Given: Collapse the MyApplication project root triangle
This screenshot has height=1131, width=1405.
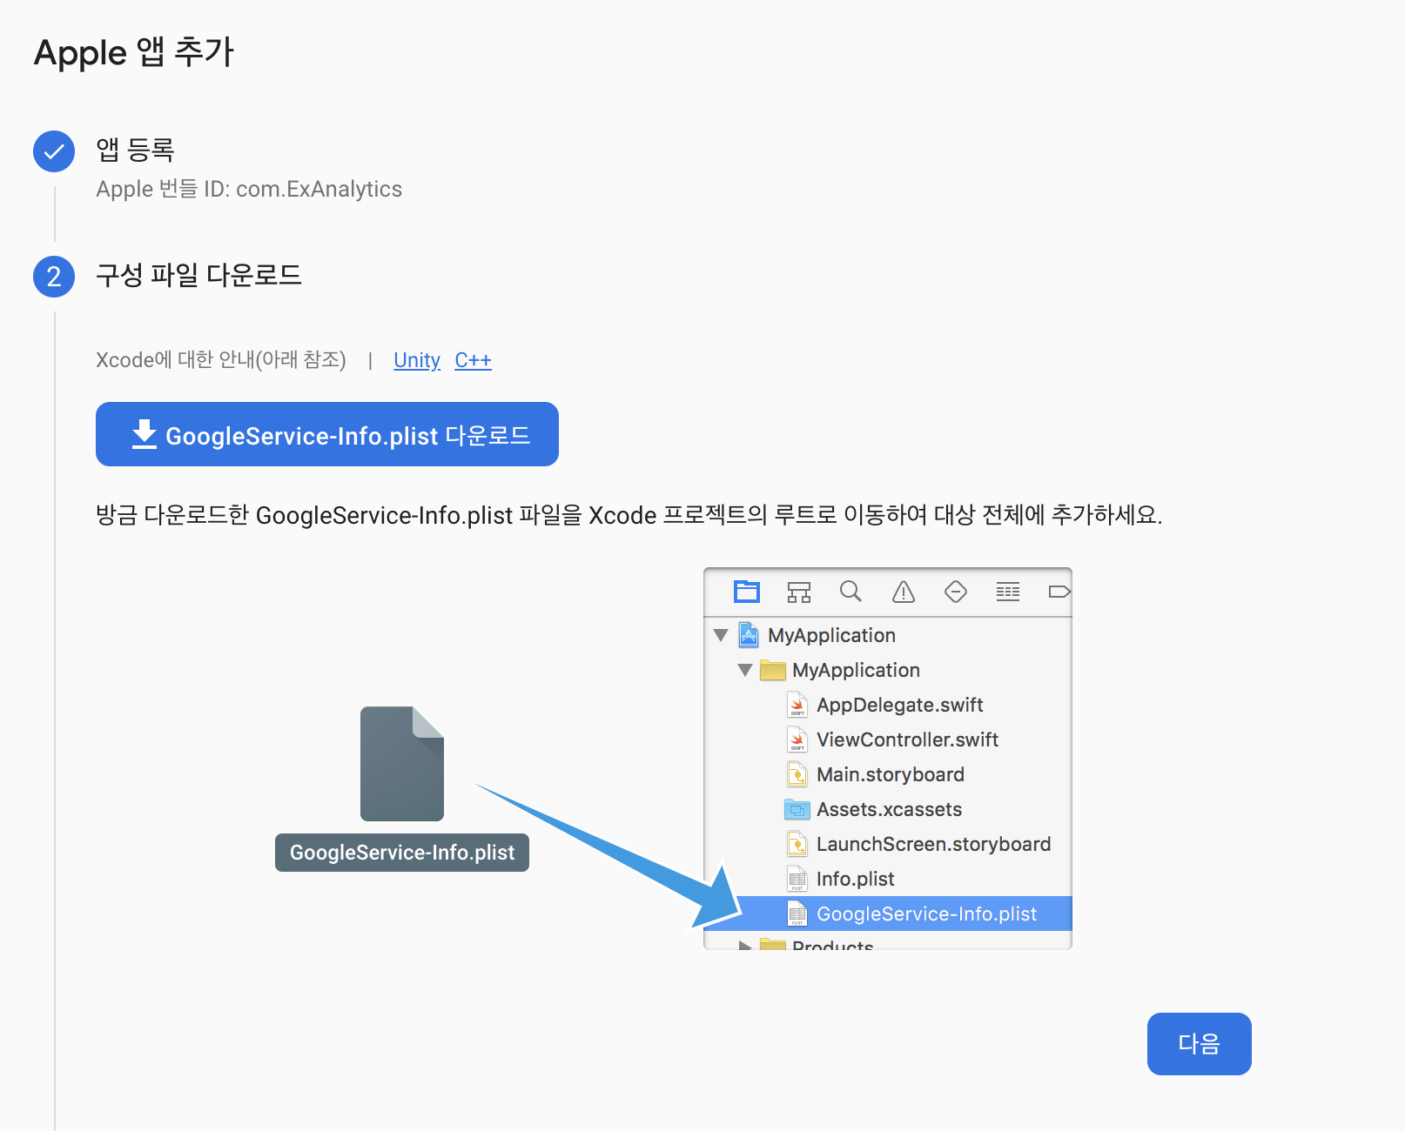Looking at the screenshot, I should point(721,635).
